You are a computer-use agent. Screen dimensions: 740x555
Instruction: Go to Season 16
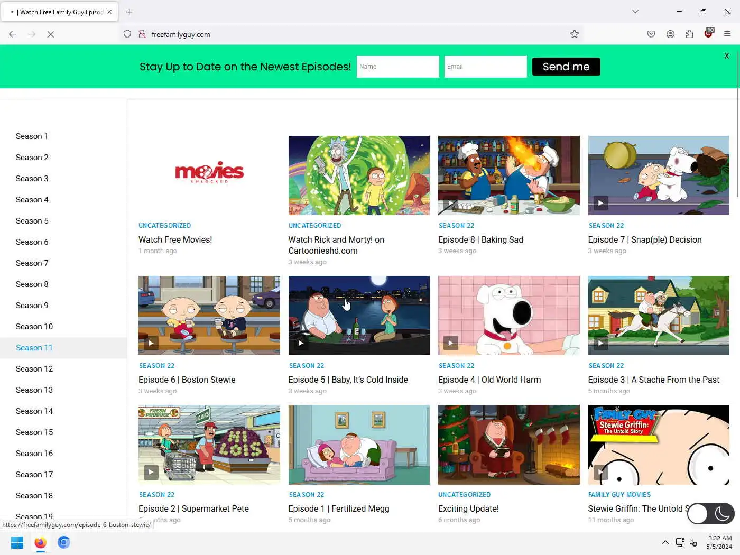pyautogui.click(x=34, y=454)
